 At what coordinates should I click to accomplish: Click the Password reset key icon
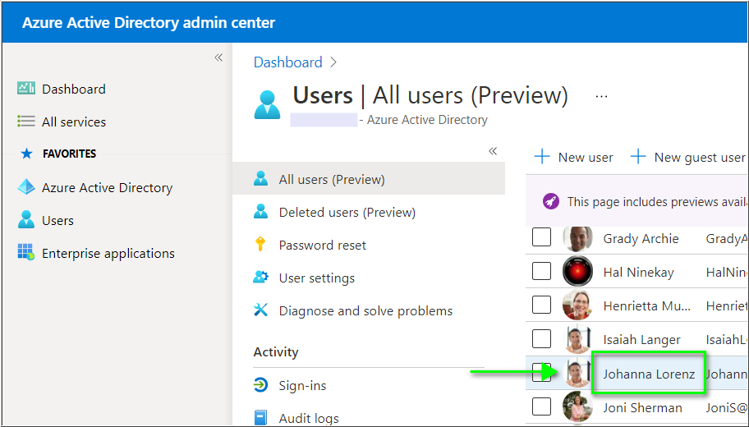[x=261, y=245]
